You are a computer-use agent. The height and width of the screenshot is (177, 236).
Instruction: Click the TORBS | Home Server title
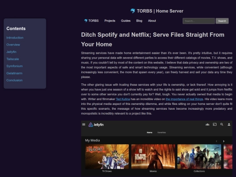160,11
